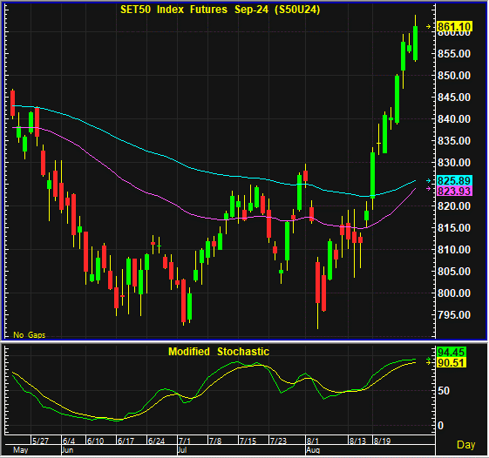The width and height of the screenshot is (489, 458).
Task: Click the Day timeframe label
Action: pos(466,445)
